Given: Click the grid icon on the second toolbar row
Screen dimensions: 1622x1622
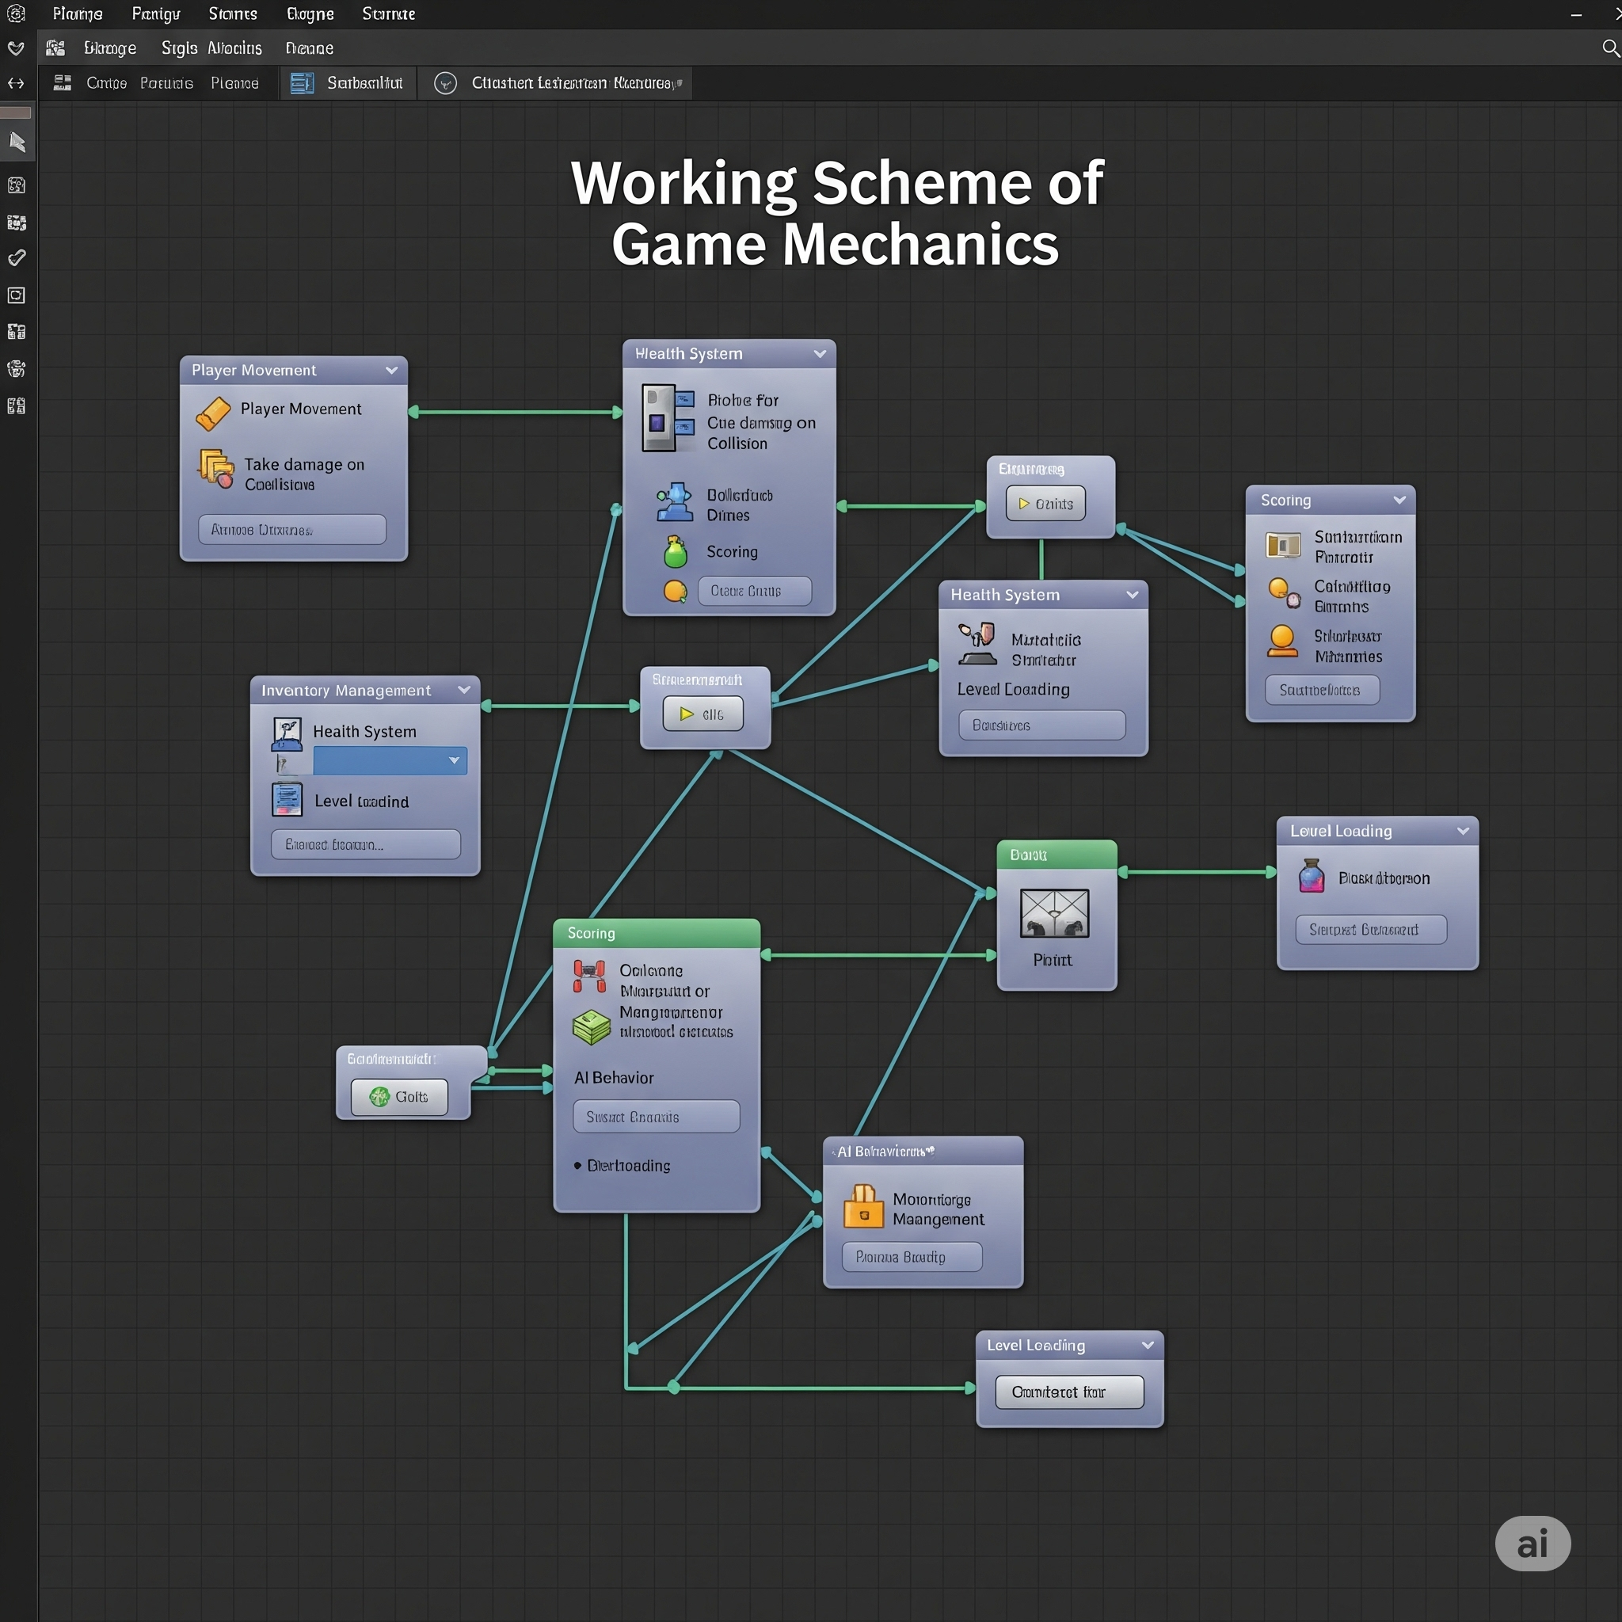Looking at the screenshot, I should (x=55, y=48).
